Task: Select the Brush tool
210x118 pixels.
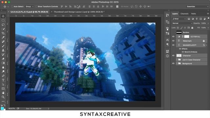Action: point(3,46)
